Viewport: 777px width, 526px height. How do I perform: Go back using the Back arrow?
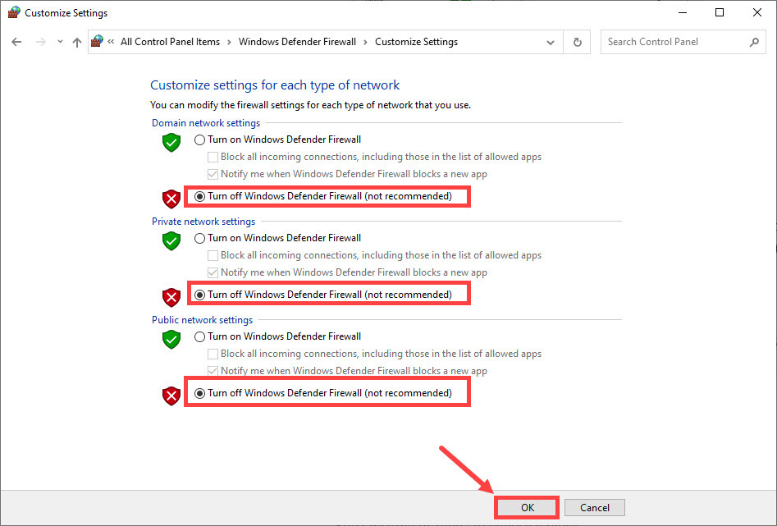pyautogui.click(x=16, y=42)
